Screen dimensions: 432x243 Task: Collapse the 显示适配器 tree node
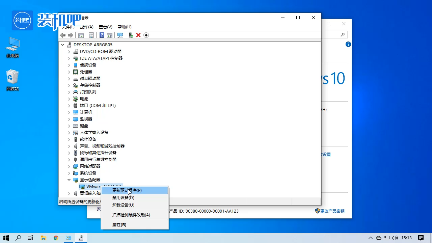(x=69, y=180)
